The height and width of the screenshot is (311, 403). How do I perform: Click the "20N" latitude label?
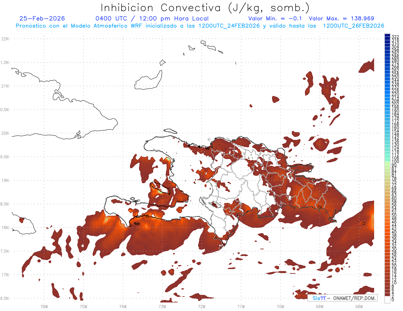click(x=5, y=133)
